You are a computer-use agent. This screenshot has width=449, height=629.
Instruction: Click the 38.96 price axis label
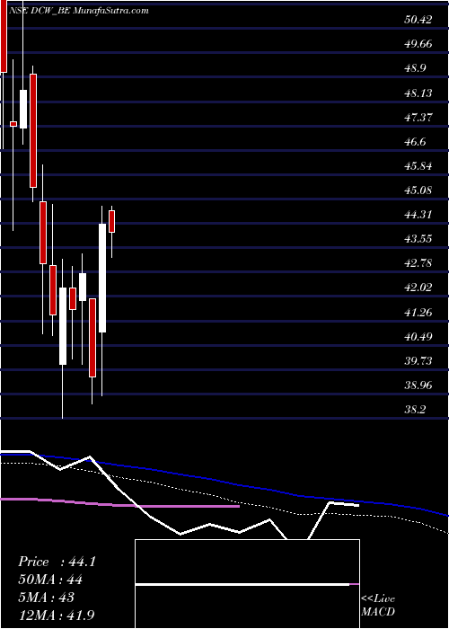click(418, 385)
